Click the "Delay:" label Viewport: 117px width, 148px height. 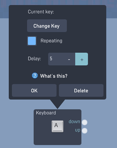click(x=34, y=59)
